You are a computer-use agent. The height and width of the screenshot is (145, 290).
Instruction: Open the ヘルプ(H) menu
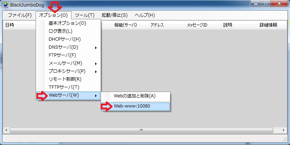pos(145,15)
